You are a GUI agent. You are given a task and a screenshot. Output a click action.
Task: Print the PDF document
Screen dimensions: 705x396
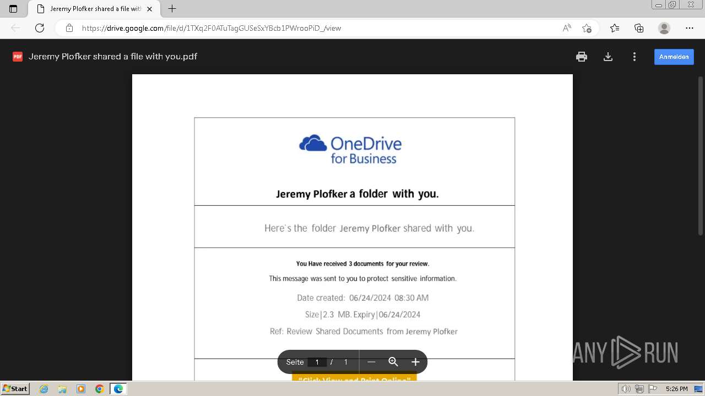coord(582,57)
